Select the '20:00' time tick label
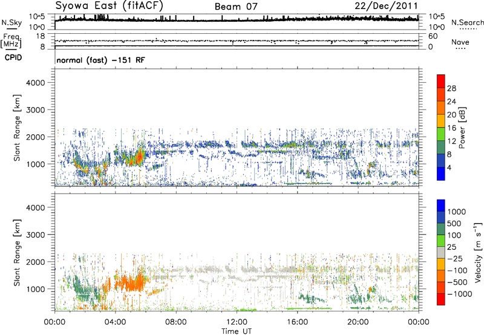 tap(358, 322)
